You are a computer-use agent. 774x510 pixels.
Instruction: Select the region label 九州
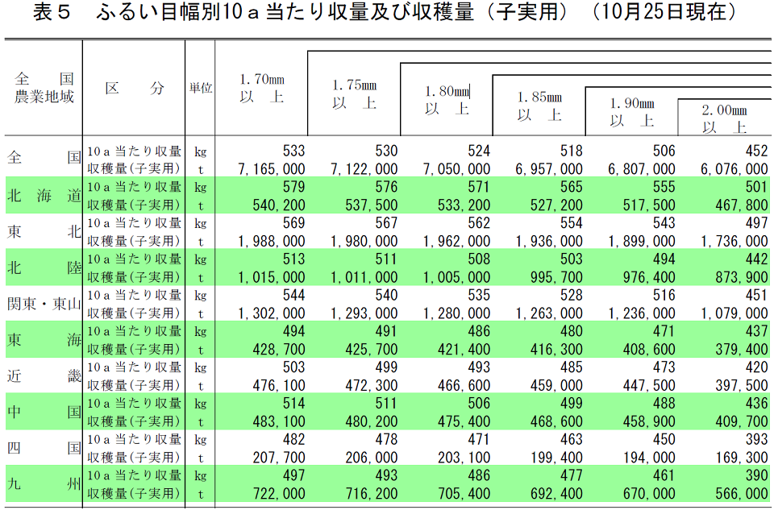click(x=44, y=484)
